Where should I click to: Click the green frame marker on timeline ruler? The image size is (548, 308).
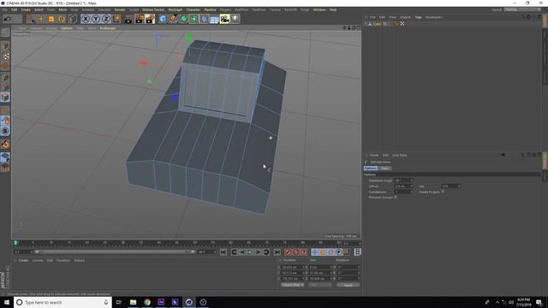[x=15, y=243]
